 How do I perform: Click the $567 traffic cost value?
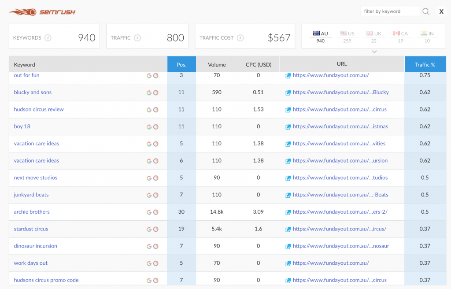coord(279,38)
